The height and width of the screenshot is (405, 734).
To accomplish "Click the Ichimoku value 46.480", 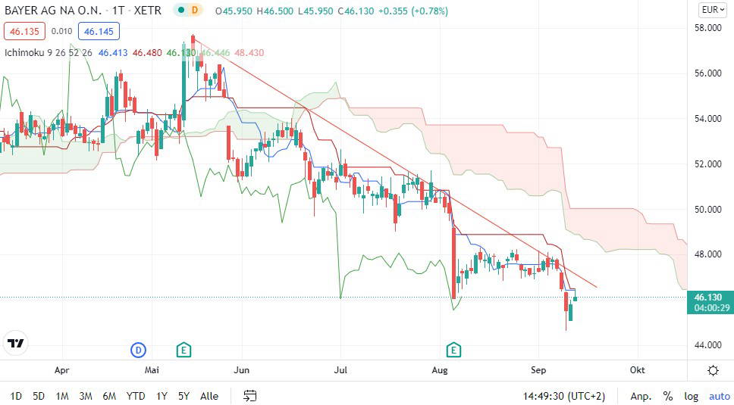I will click(147, 53).
